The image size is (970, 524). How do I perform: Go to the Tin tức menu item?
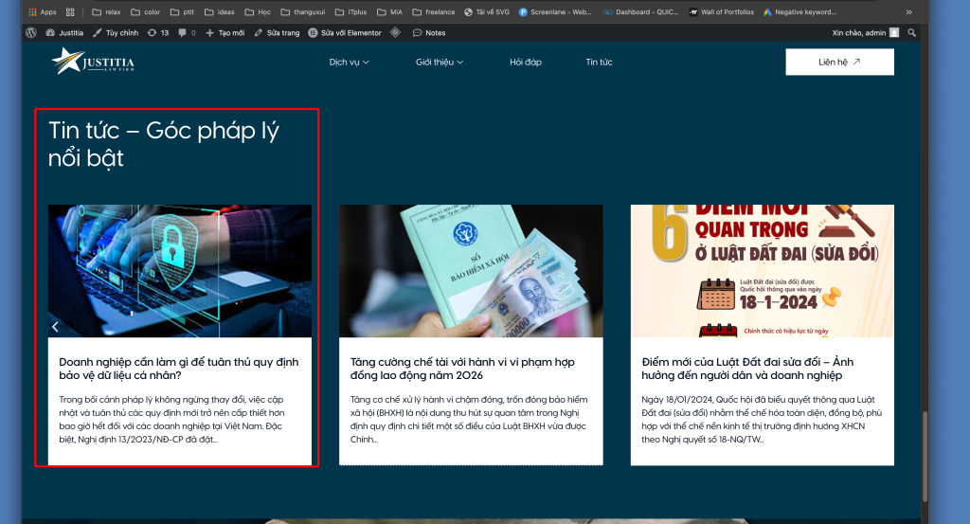pyautogui.click(x=599, y=63)
